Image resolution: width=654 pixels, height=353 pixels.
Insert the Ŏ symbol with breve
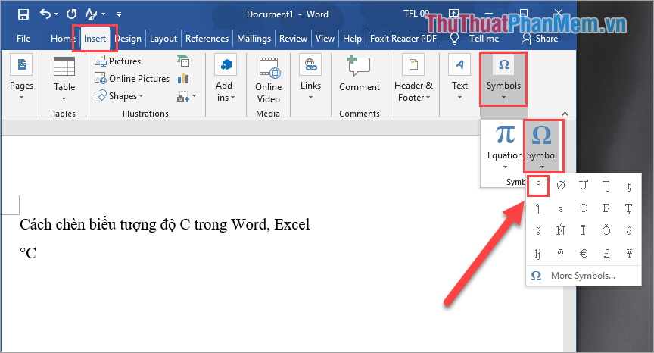point(606,230)
